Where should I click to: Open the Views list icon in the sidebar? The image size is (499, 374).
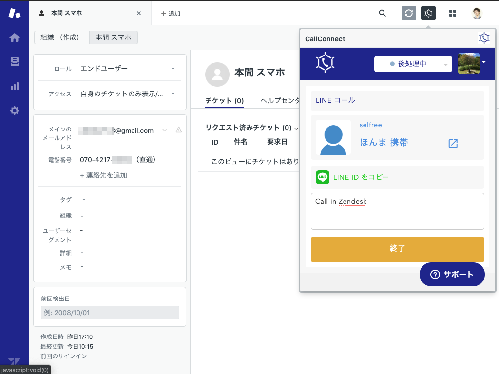coord(15,62)
